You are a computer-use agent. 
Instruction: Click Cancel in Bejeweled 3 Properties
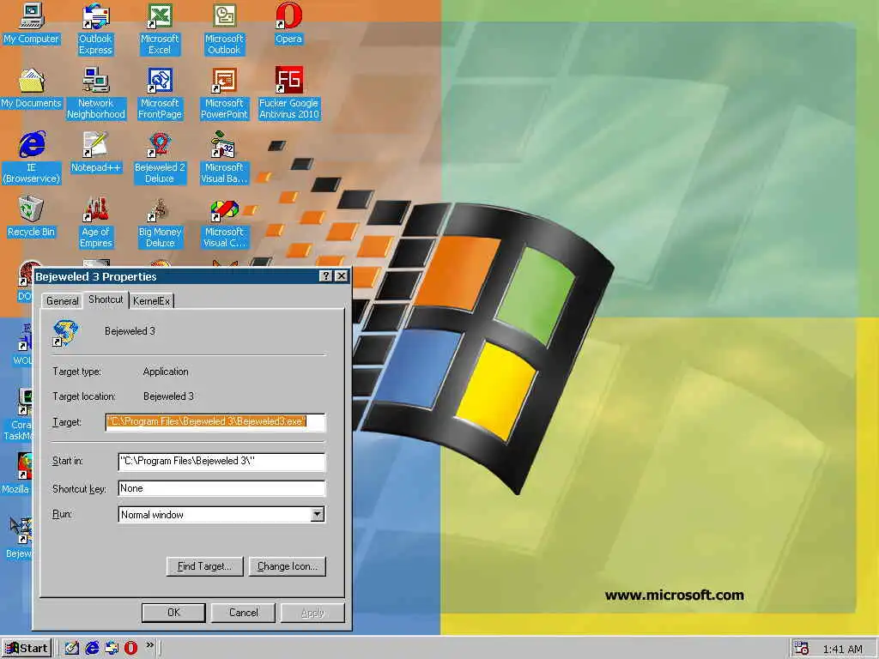[243, 613]
